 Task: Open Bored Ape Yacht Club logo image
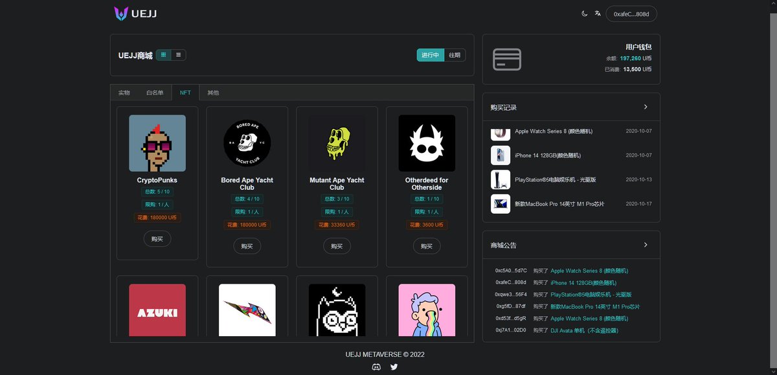247,143
